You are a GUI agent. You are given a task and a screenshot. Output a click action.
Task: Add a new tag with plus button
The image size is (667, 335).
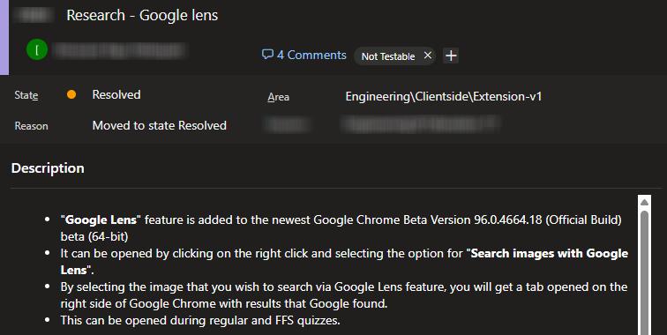pos(451,56)
